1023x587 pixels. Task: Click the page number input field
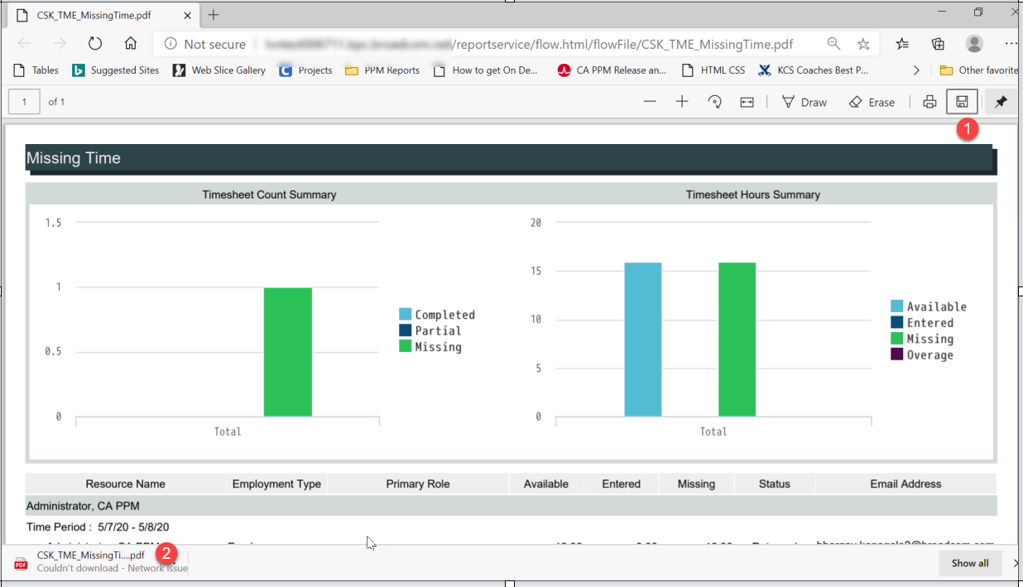click(25, 102)
